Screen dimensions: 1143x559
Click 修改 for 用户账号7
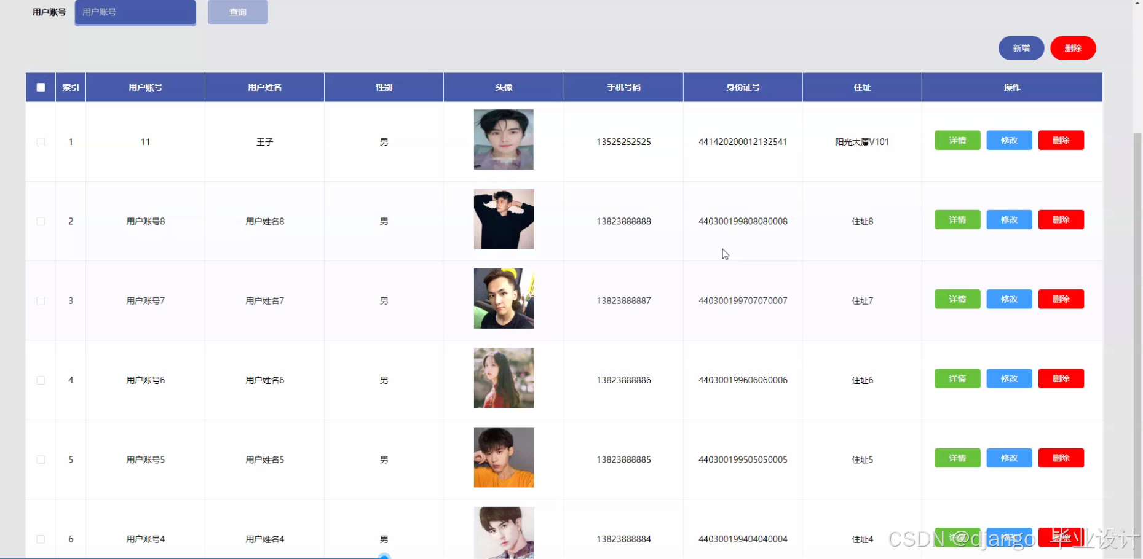pos(1009,299)
